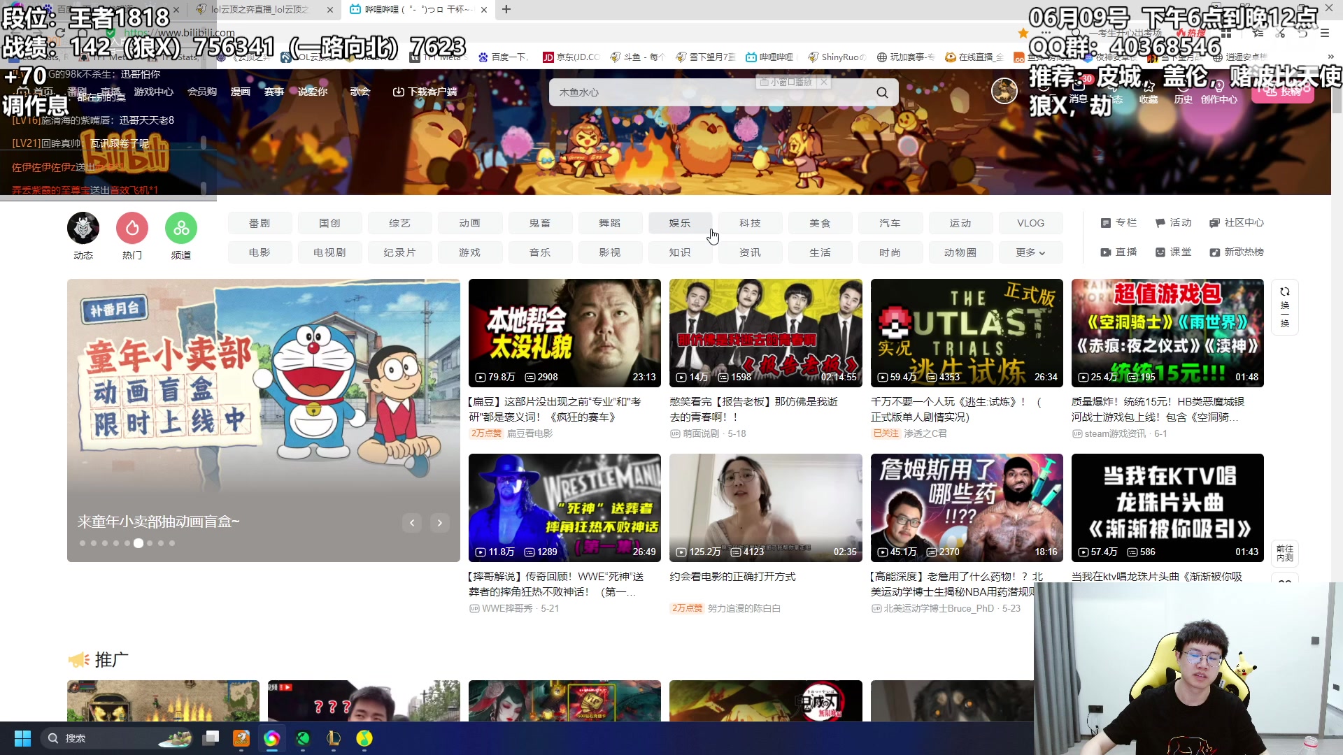Open the 超值游戏包 video thumbnail
The width and height of the screenshot is (1343, 755).
[x=1167, y=333]
